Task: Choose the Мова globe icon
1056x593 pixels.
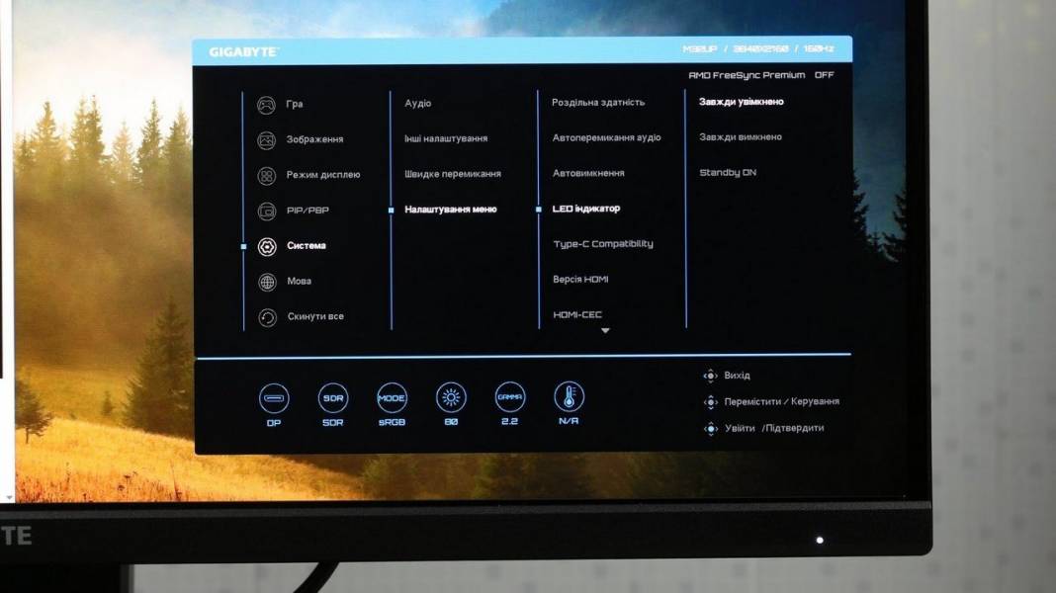Action: click(266, 282)
